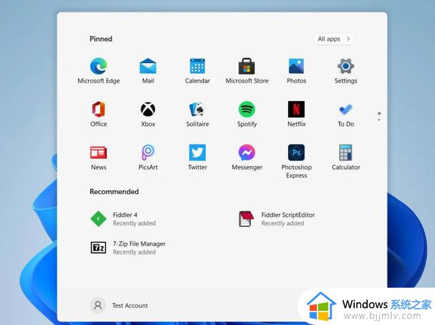Screen dimensions: 435x325
Task: Select the current pinned page indicator dot
Action: pyautogui.click(x=379, y=113)
